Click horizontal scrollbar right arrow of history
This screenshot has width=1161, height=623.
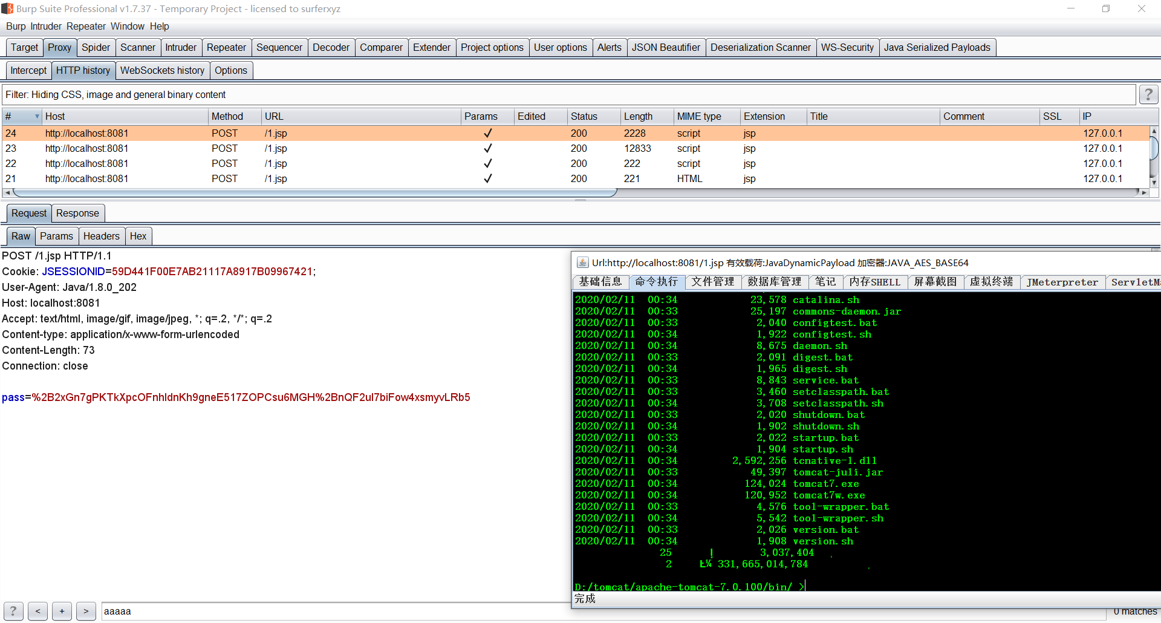click(x=1143, y=192)
